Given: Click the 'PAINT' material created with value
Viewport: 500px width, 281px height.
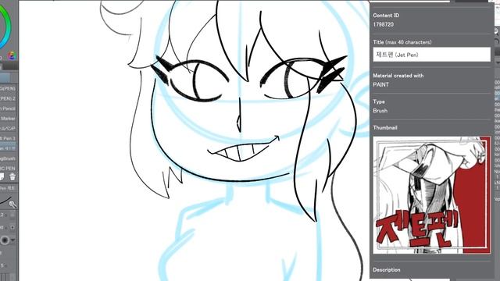Looking at the screenshot, I should point(380,85).
